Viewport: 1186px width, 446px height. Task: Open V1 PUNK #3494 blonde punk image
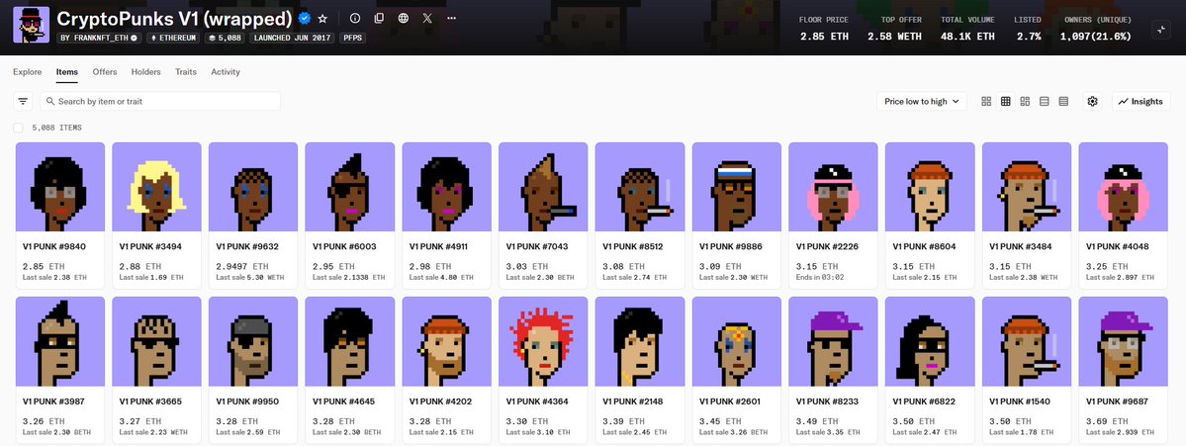(156, 187)
